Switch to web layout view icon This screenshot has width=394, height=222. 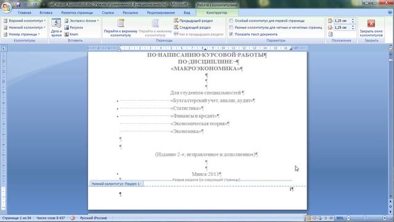click(x=320, y=218)
